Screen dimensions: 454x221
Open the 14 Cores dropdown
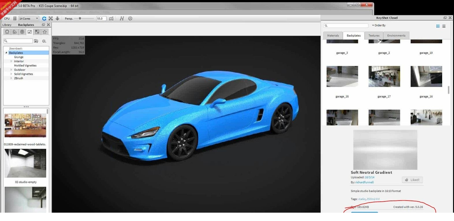click(x=29, y=18)
